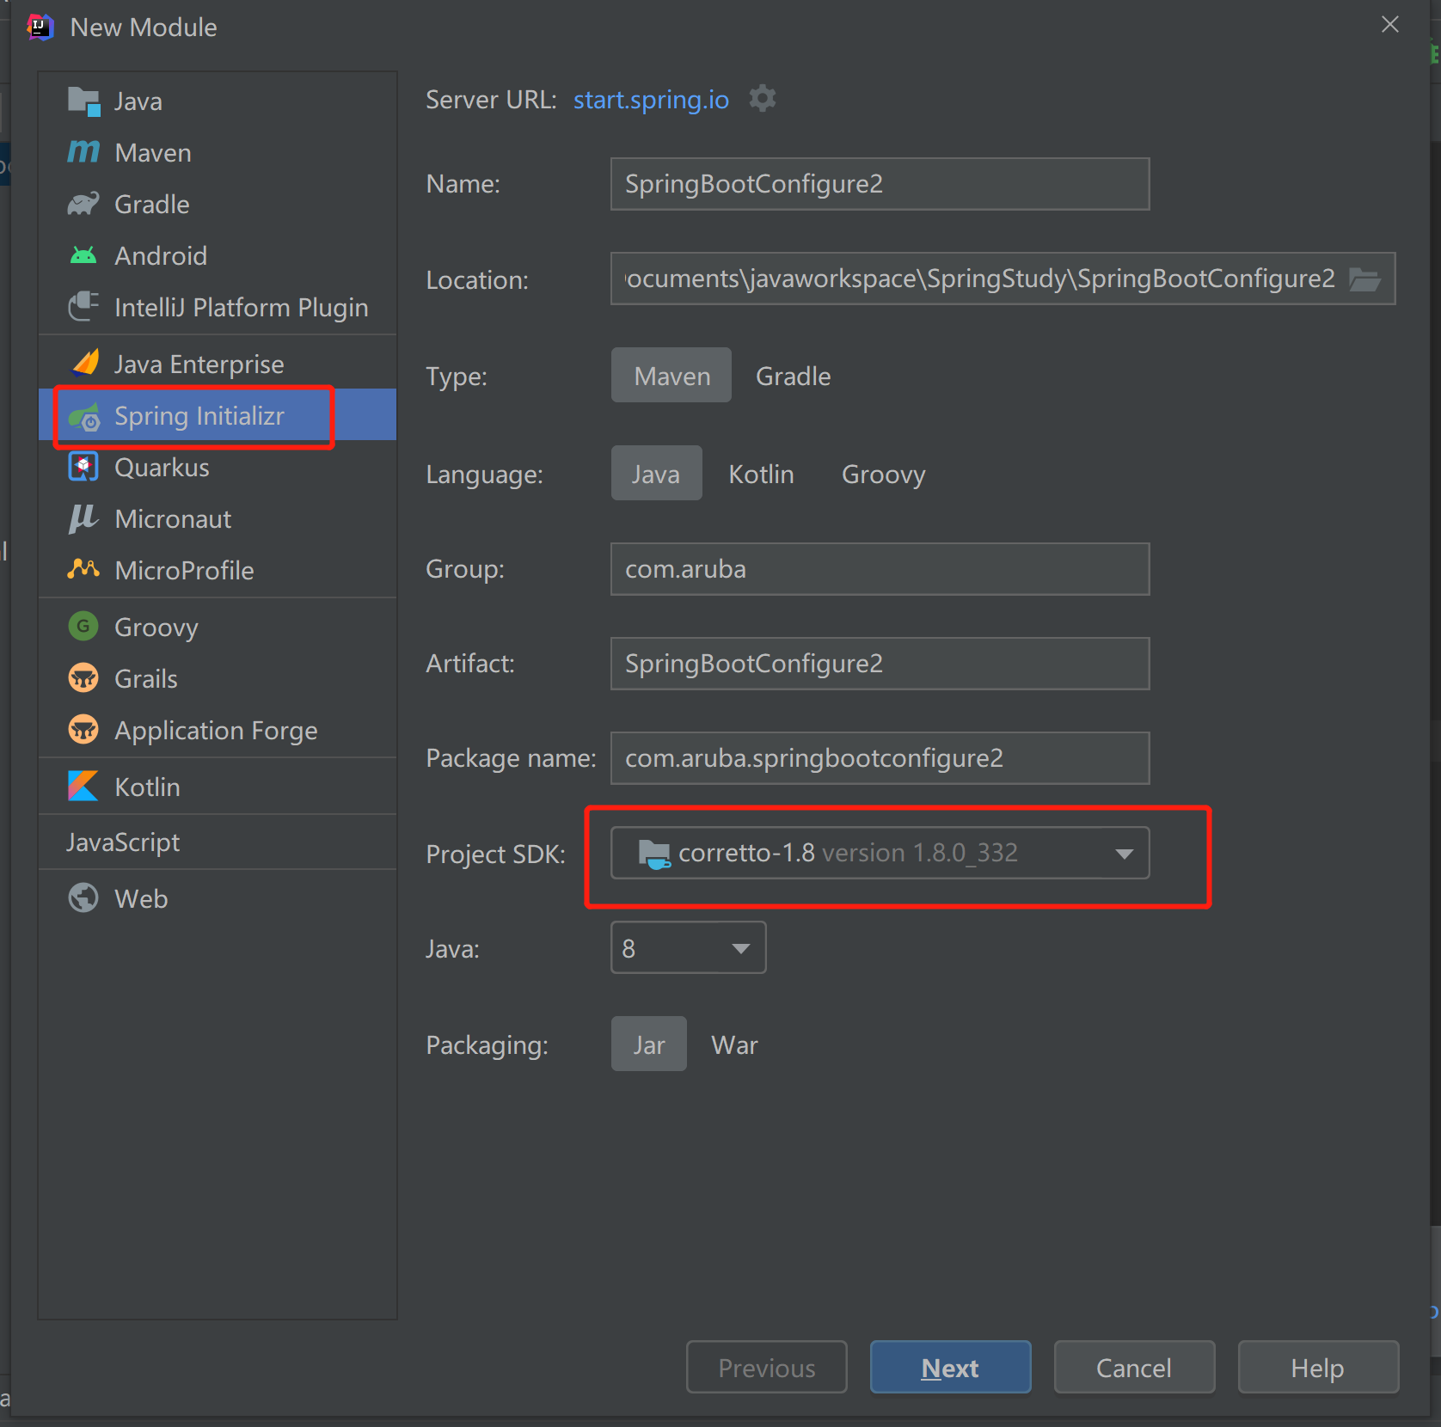Choose Kotlin as language

(761, 474)
